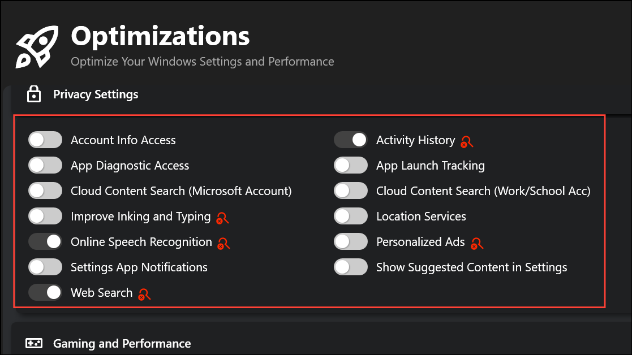Turn off Online Speech Recognition toggle

click(x=45, y=242)
